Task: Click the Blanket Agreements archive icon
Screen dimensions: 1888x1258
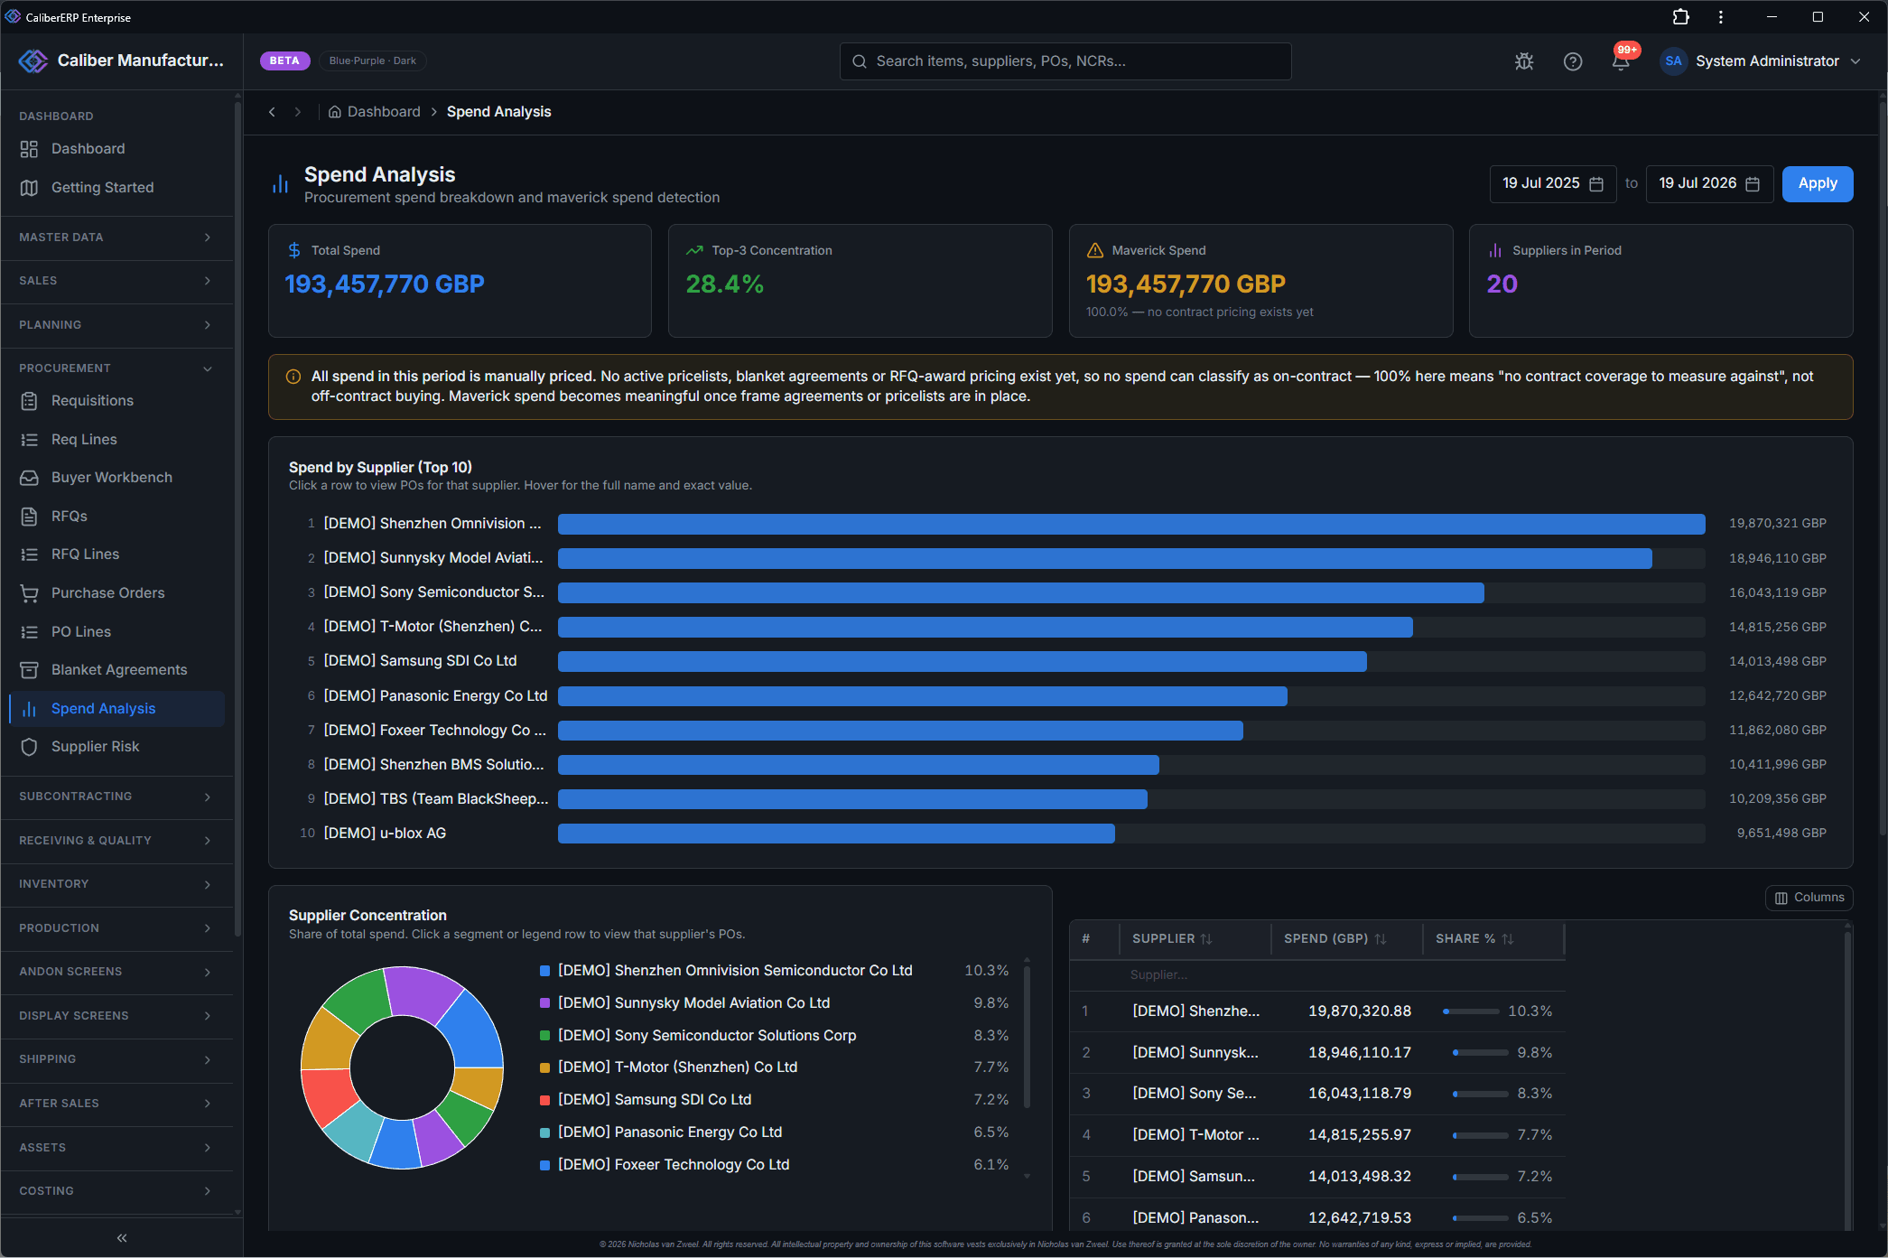Action: pos(29,670)
